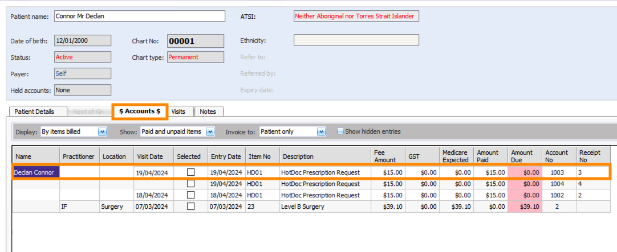Click the 18/04/2024 Visit Date cell
617x252 pixels.
[154, 195]
